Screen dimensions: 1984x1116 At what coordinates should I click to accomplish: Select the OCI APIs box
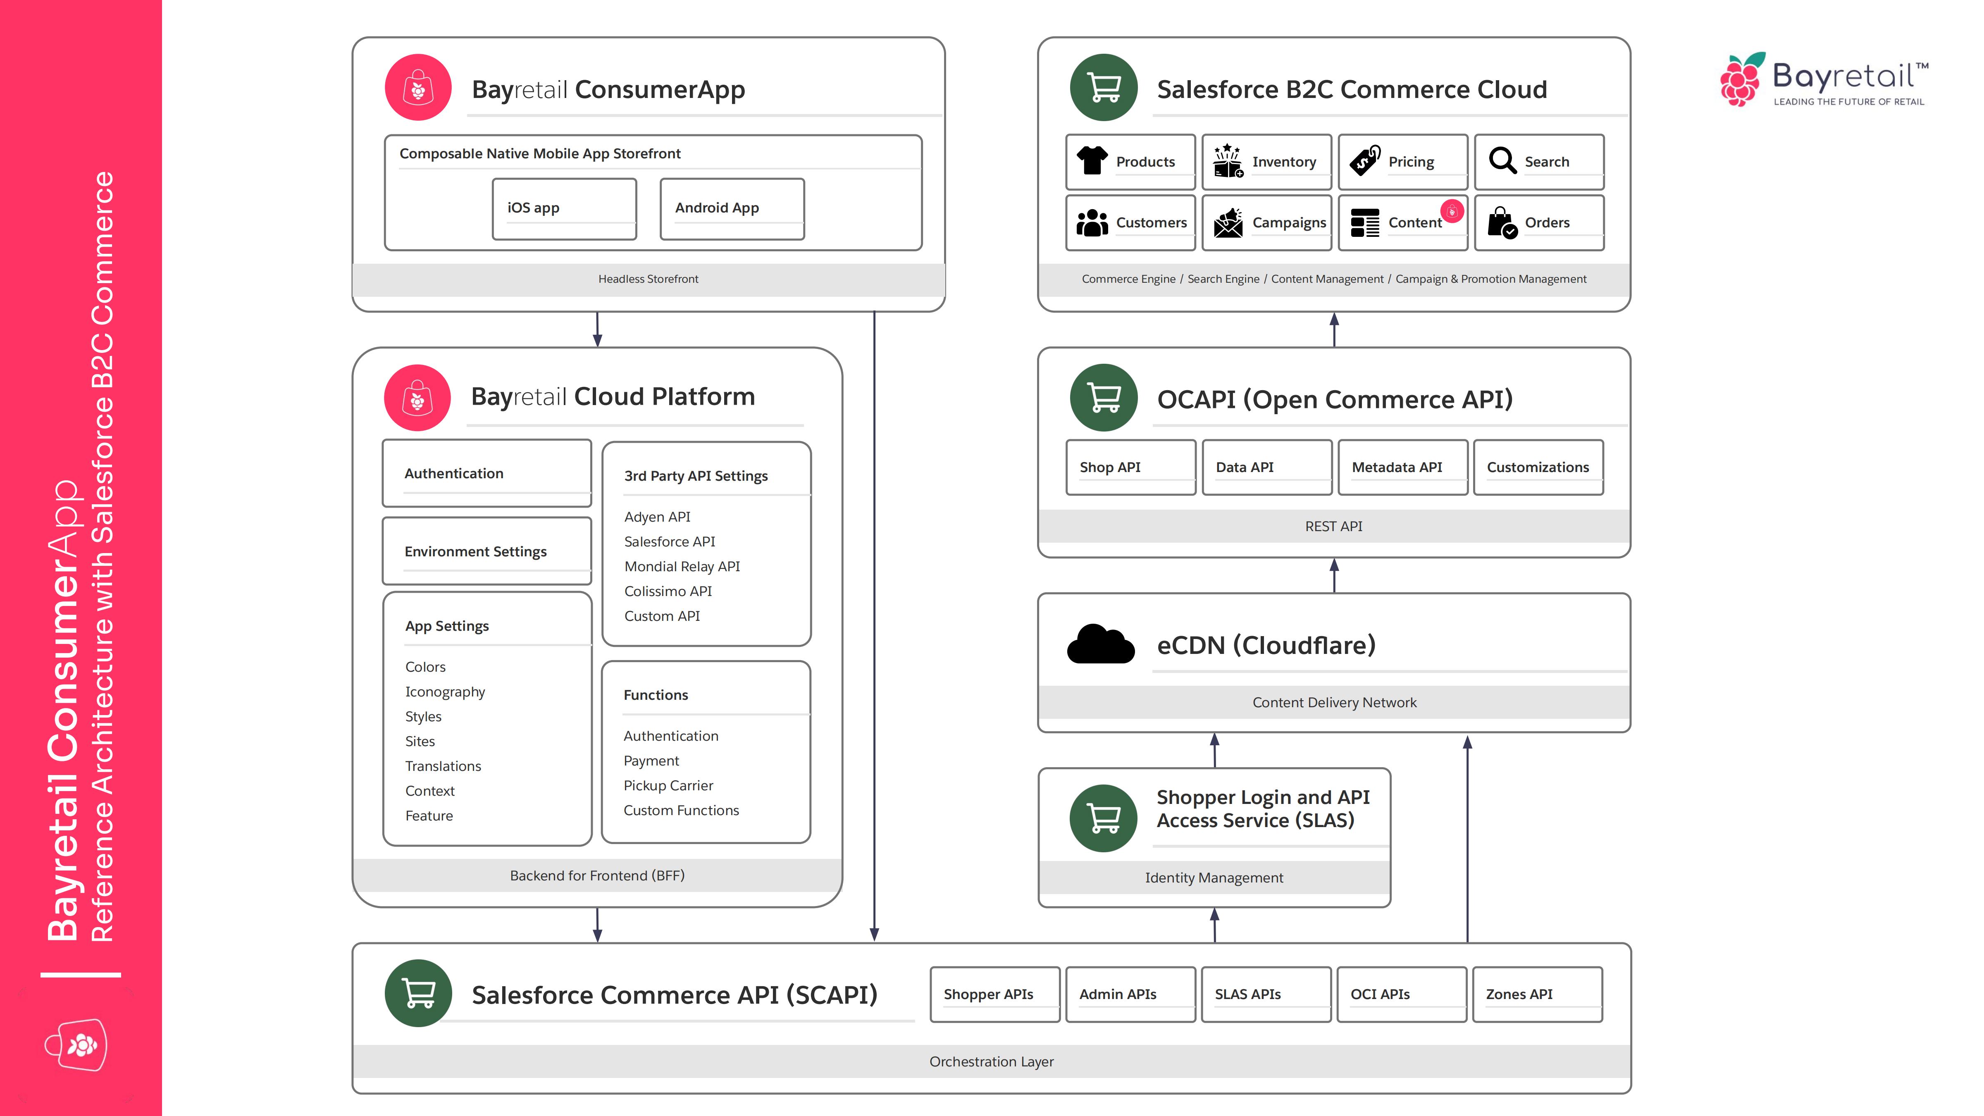pyautogui.click(x=1402, y=994)
